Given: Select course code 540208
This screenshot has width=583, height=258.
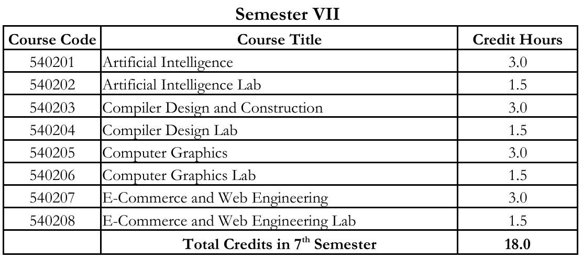Looking at the screenshot, I should 50,222.
